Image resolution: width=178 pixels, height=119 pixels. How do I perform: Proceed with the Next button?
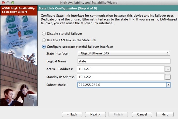click(95, 114)
